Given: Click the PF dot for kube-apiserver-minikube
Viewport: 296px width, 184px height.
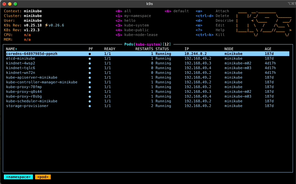Looking at the screenshot, I should (x=90, y=78).
